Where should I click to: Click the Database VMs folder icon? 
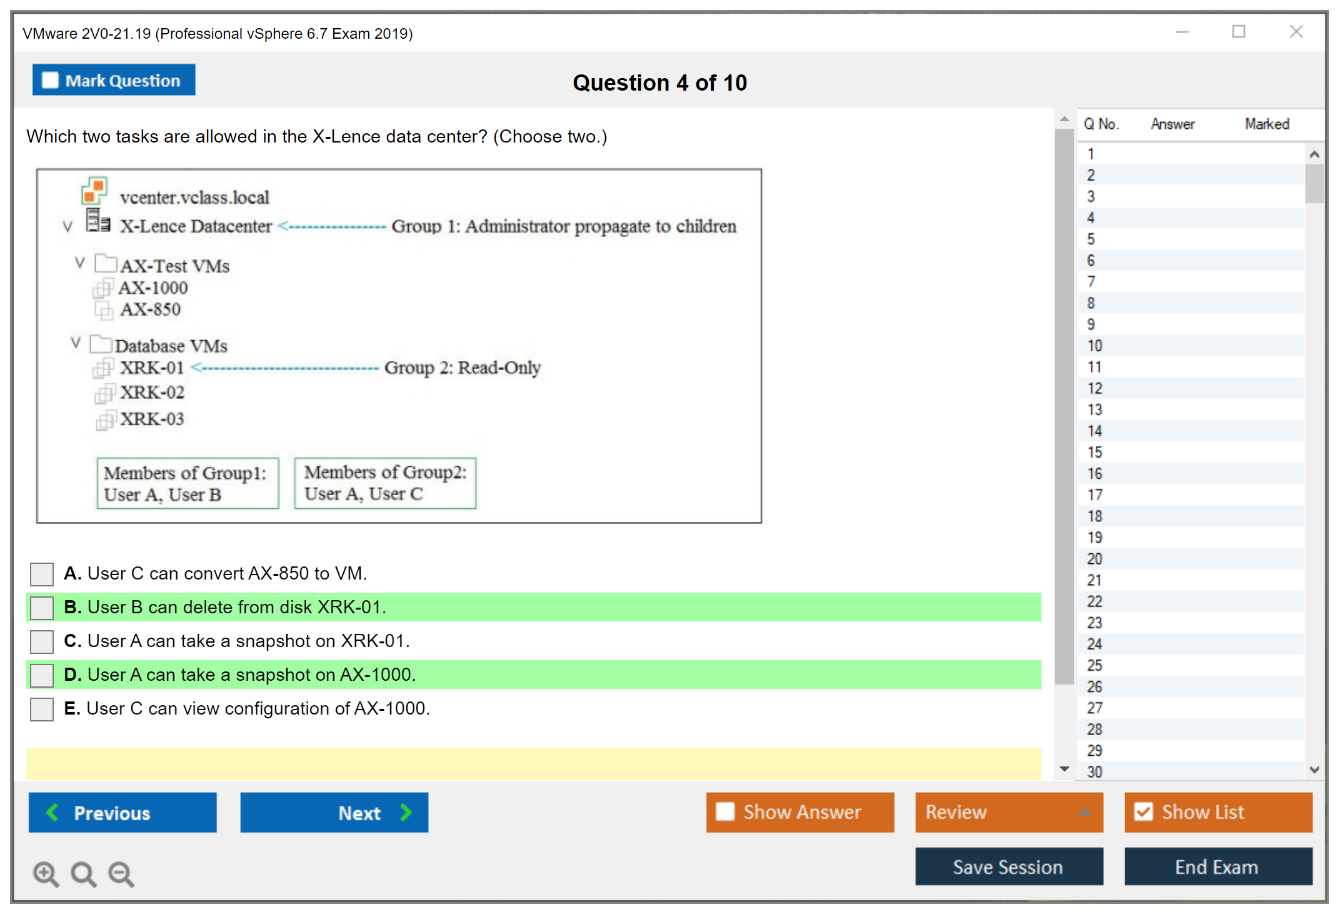(x=100, y=343)
